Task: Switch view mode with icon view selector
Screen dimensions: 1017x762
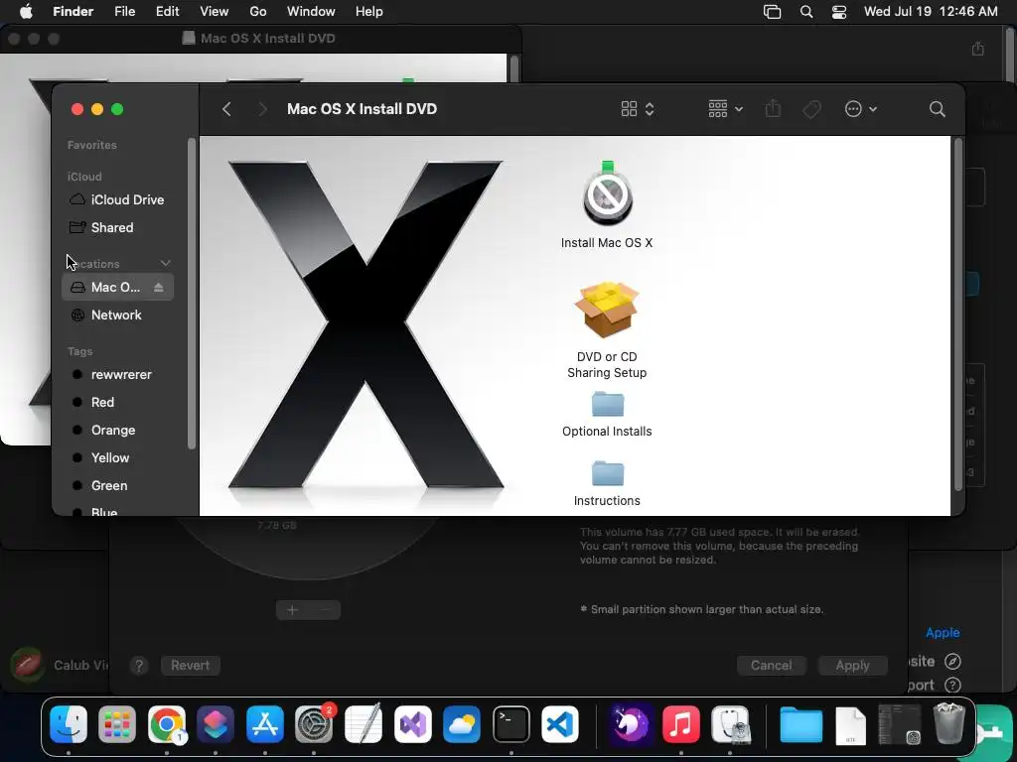Action: click(x=637, y=109)
